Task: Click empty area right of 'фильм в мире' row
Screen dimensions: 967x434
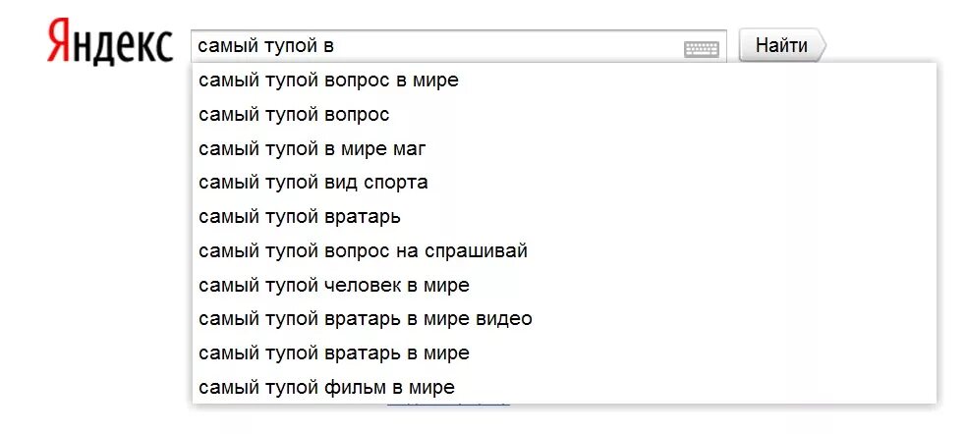Action: (x=695, y=387)
